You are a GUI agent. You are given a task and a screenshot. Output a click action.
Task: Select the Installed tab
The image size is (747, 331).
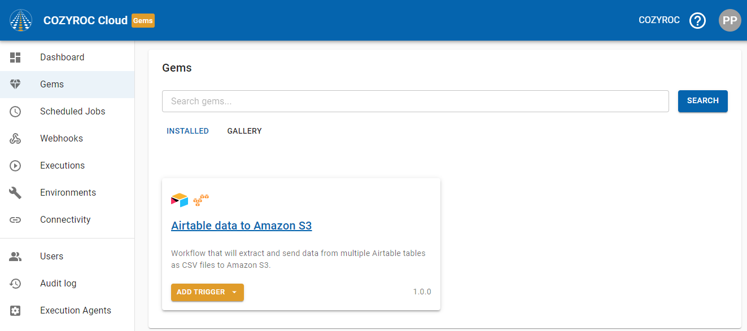[187, 131]
